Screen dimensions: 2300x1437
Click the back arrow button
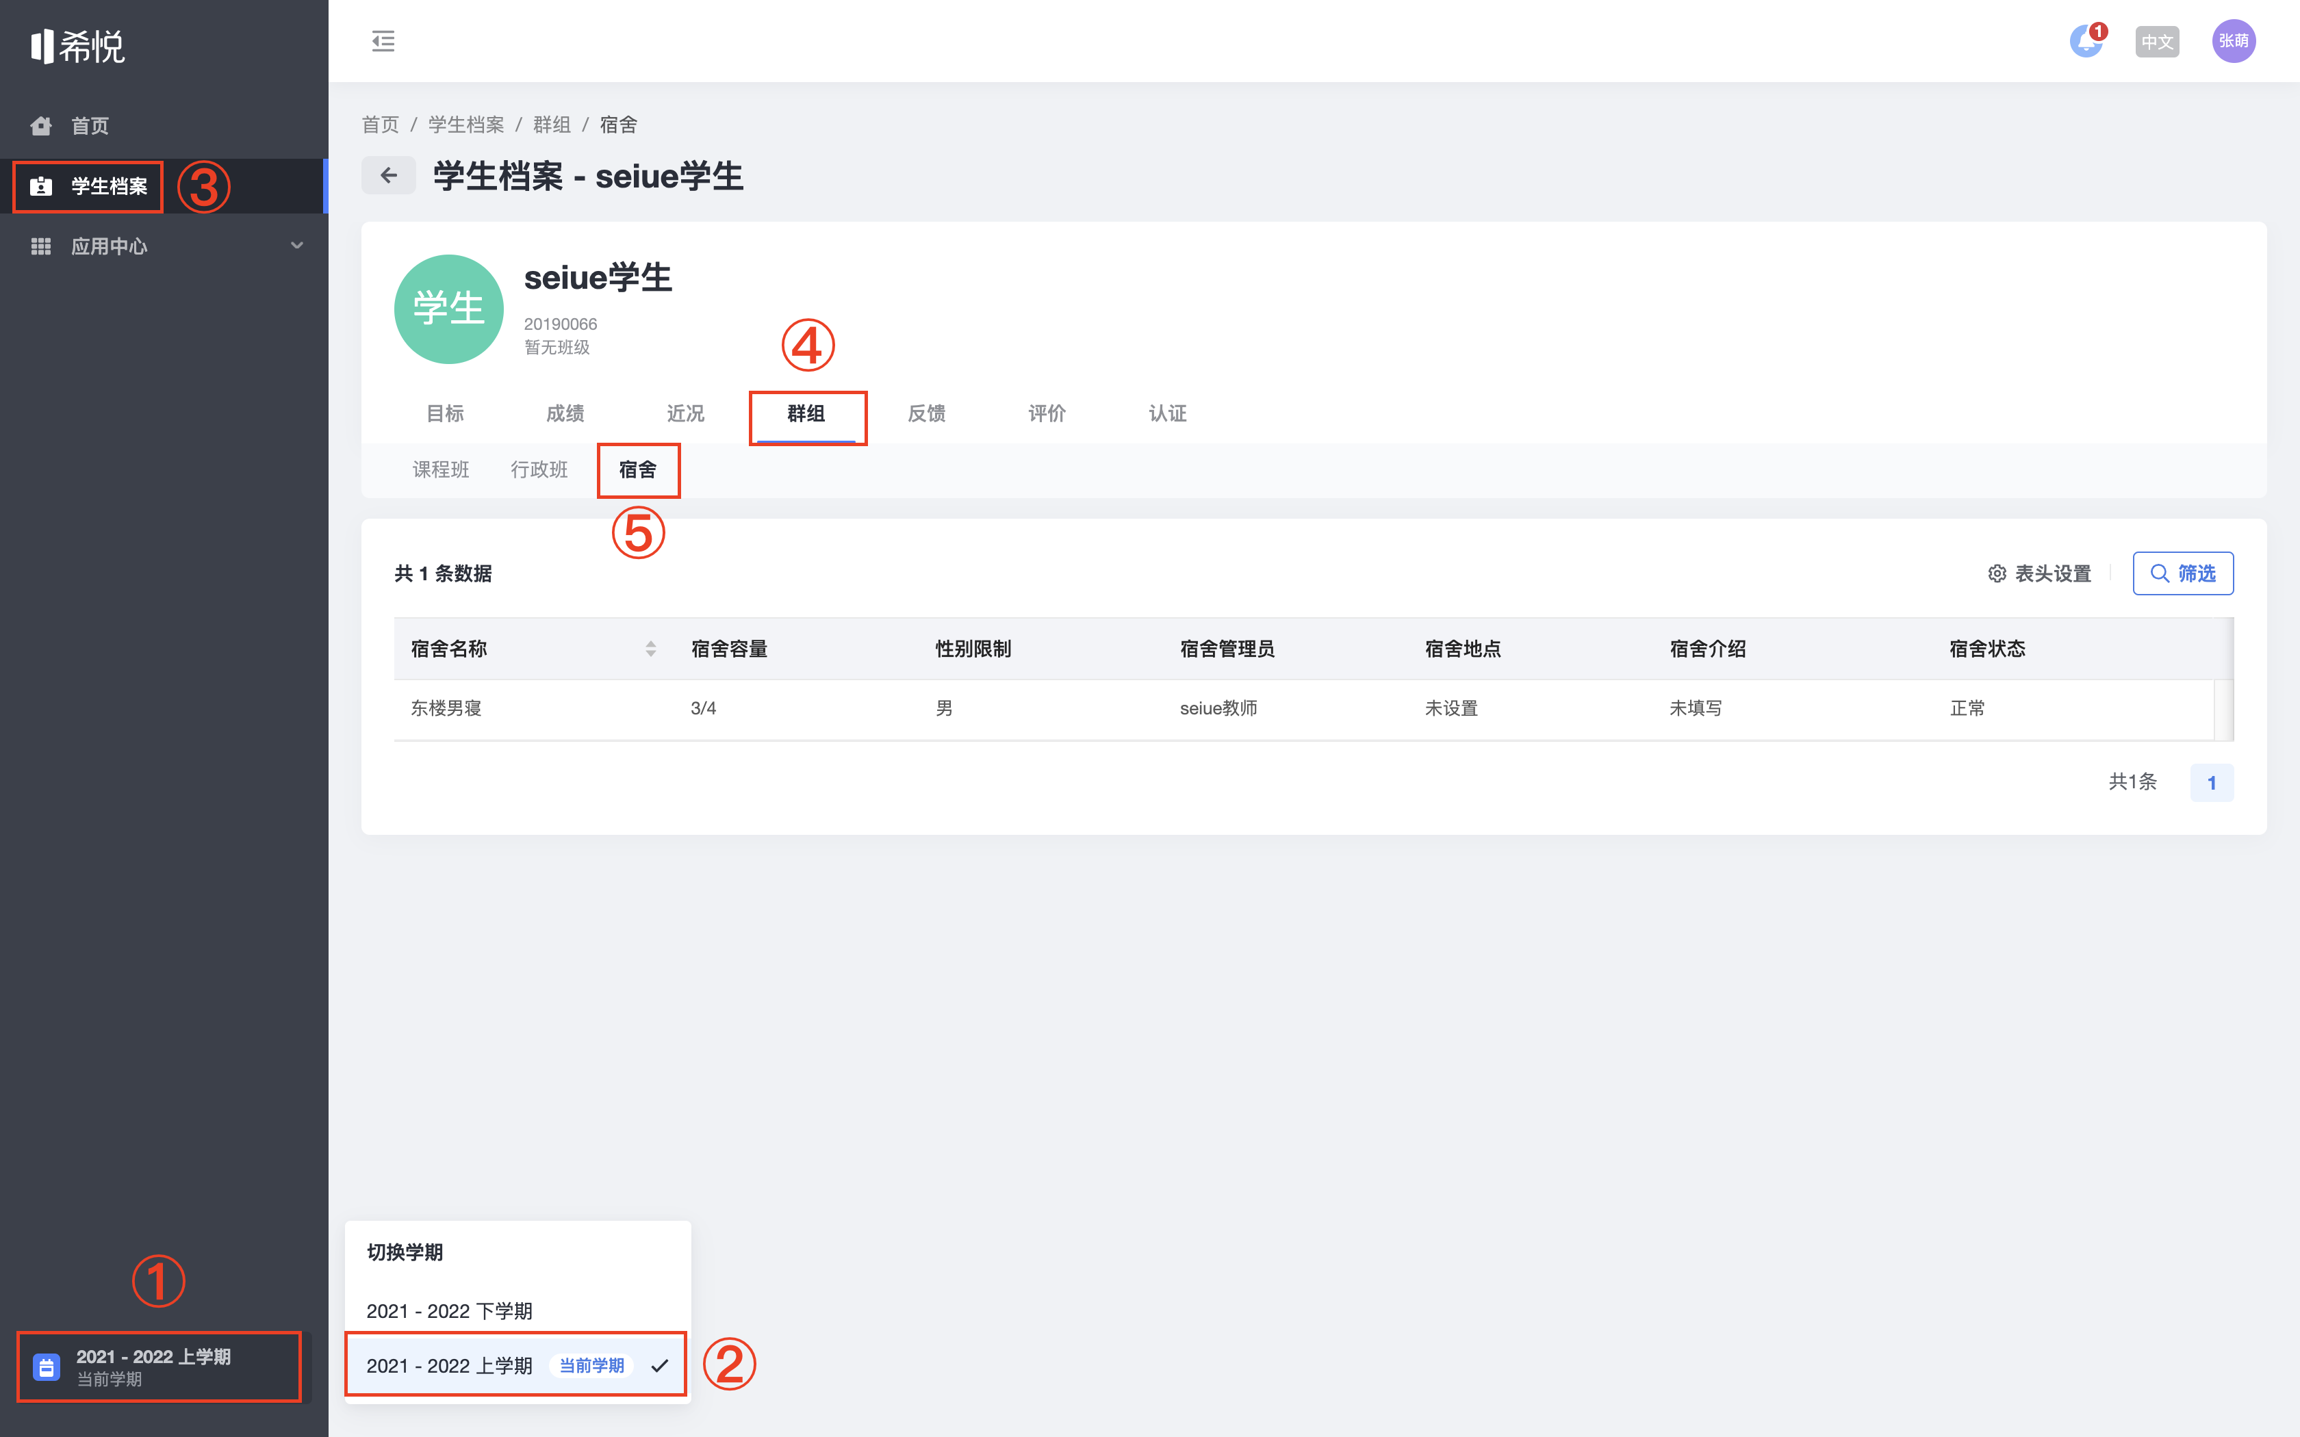point(387,175)
